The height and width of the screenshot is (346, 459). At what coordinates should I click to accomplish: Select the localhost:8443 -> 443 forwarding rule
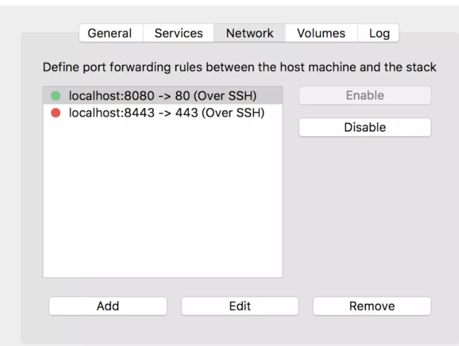coord(166,113)
